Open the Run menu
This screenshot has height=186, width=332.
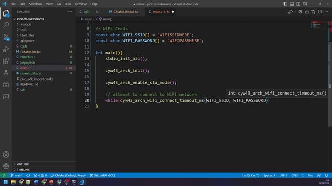click(x=67, y=4)
